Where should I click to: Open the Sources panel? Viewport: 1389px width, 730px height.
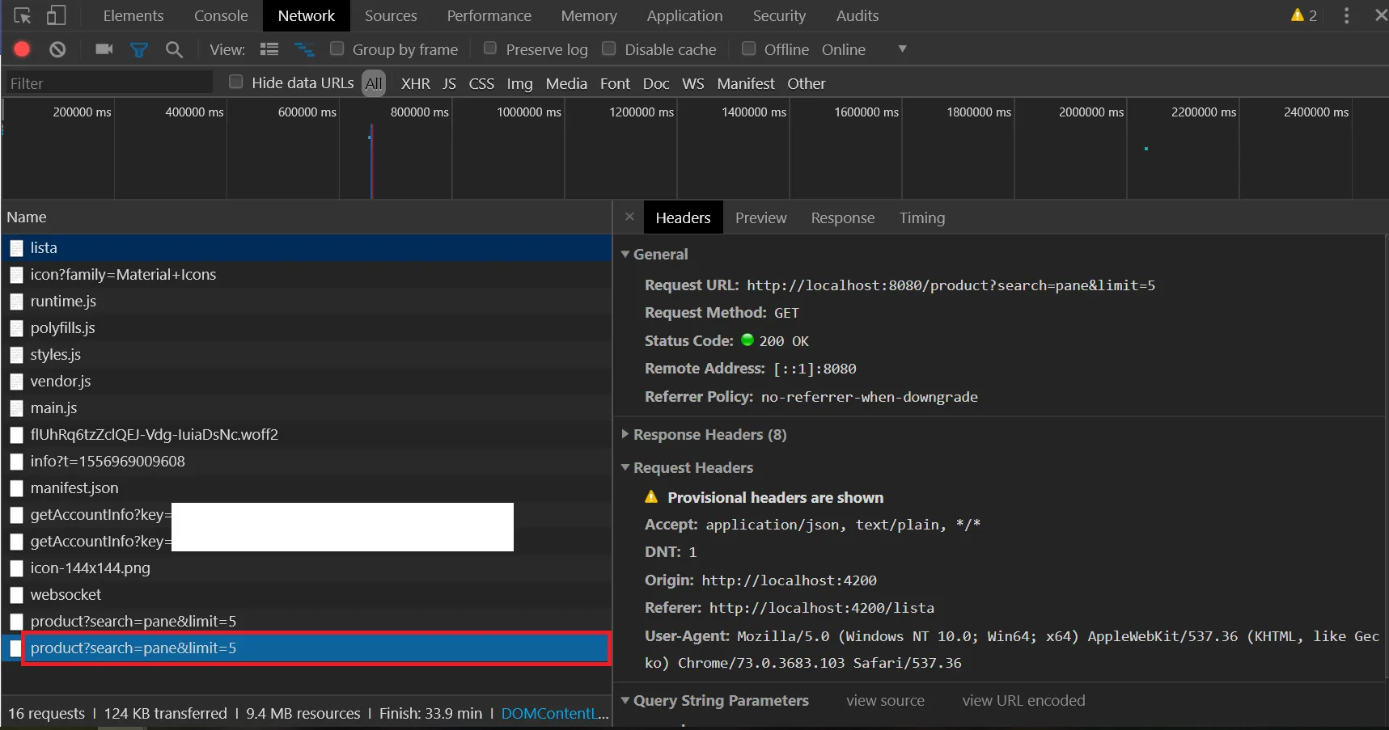click(391, 15)
